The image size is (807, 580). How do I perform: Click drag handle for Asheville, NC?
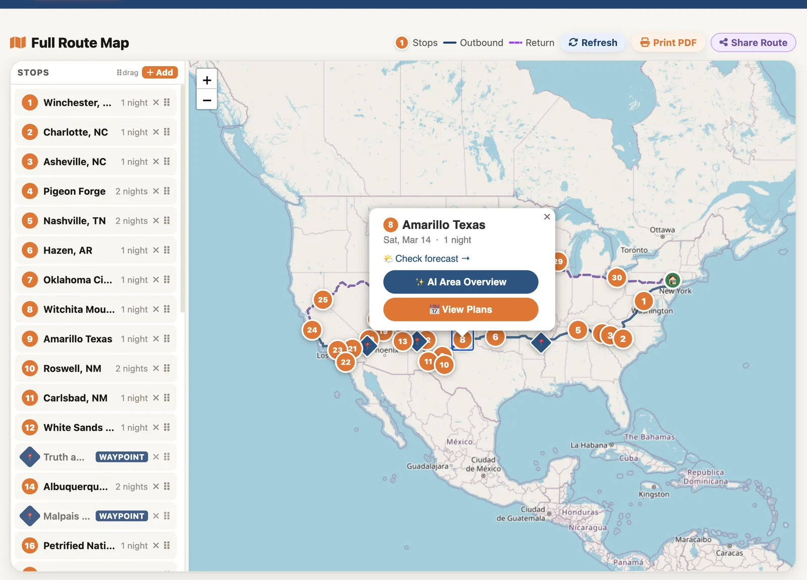point(167,161)
